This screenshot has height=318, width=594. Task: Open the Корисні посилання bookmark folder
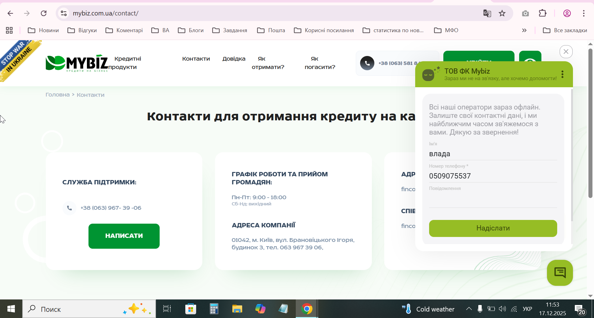pos(324,30)
